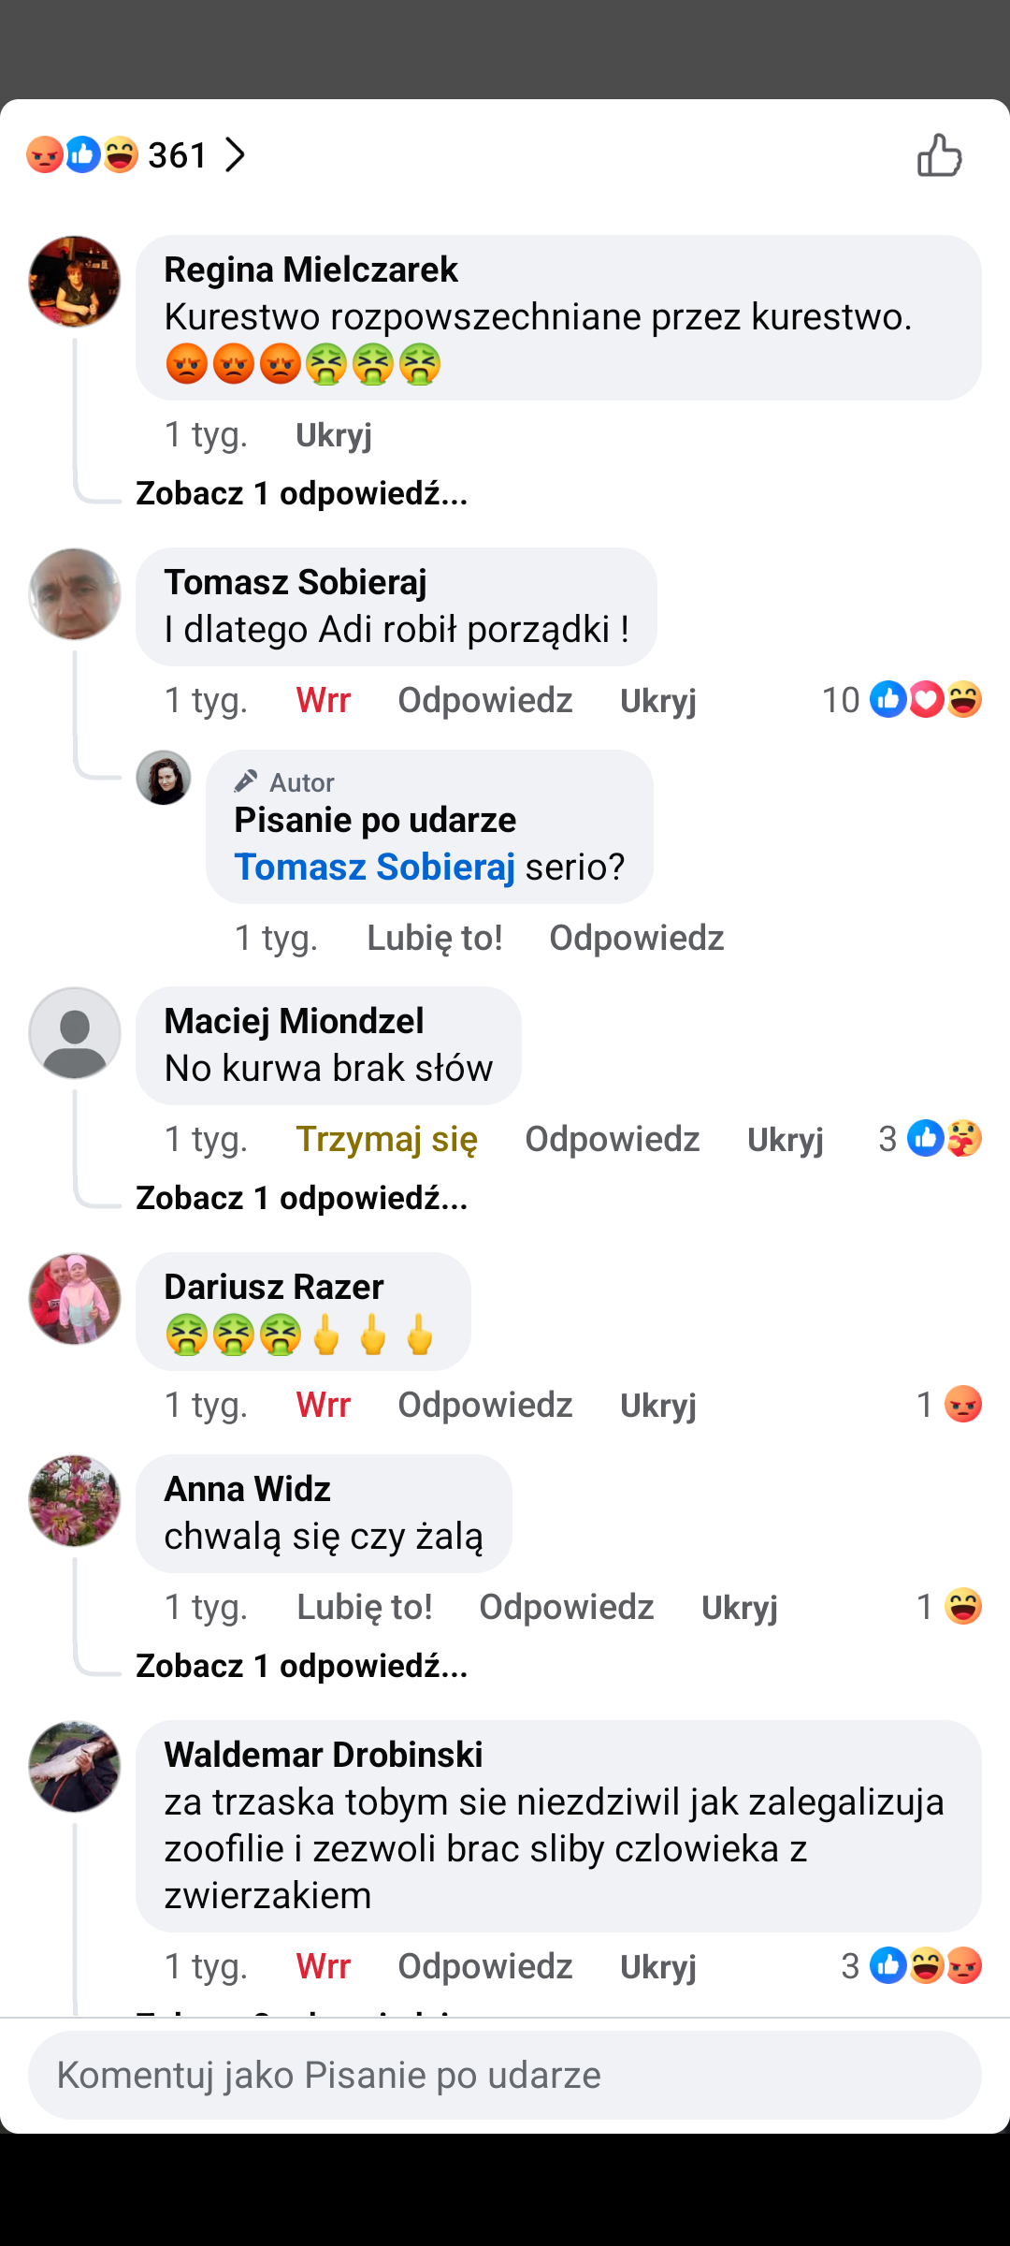
Task: View reactions on Waldemar Drobinski's comment
Action: click(x=911, y=1966)
